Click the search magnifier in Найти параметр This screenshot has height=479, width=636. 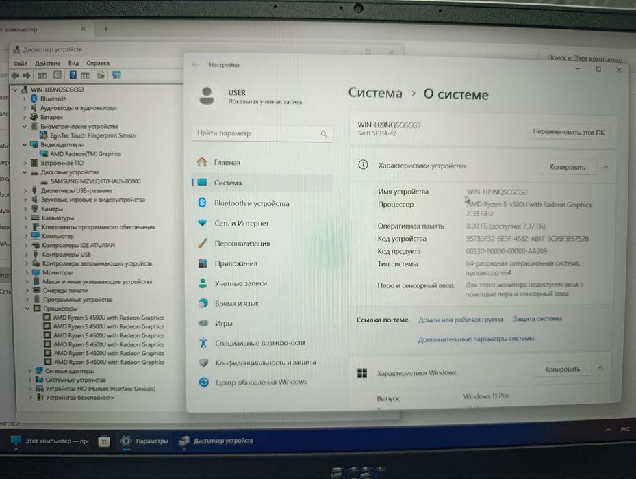[x=323, y=134]
